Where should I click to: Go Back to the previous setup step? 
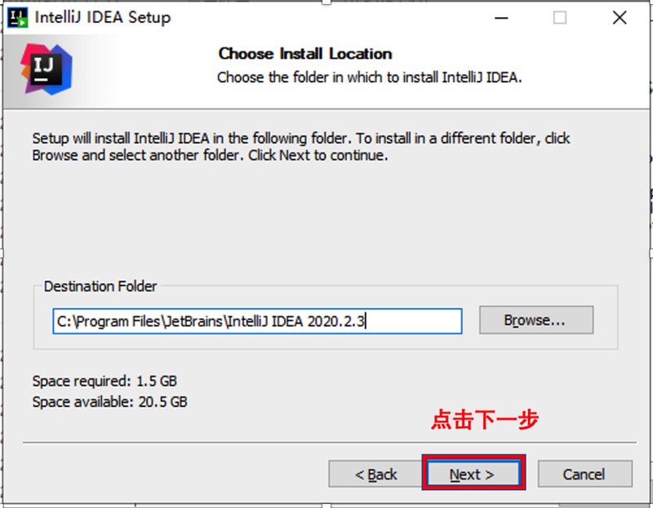coord(375,474)
